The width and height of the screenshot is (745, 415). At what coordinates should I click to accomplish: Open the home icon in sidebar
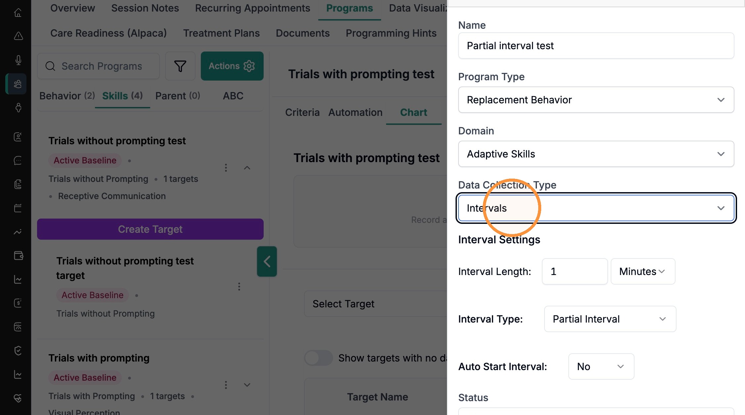click(x=18, y=13)
